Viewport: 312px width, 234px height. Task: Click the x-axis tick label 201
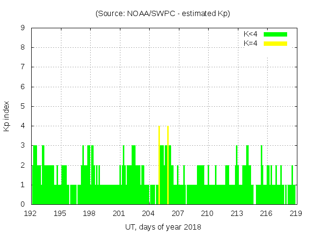click(119, 213)
